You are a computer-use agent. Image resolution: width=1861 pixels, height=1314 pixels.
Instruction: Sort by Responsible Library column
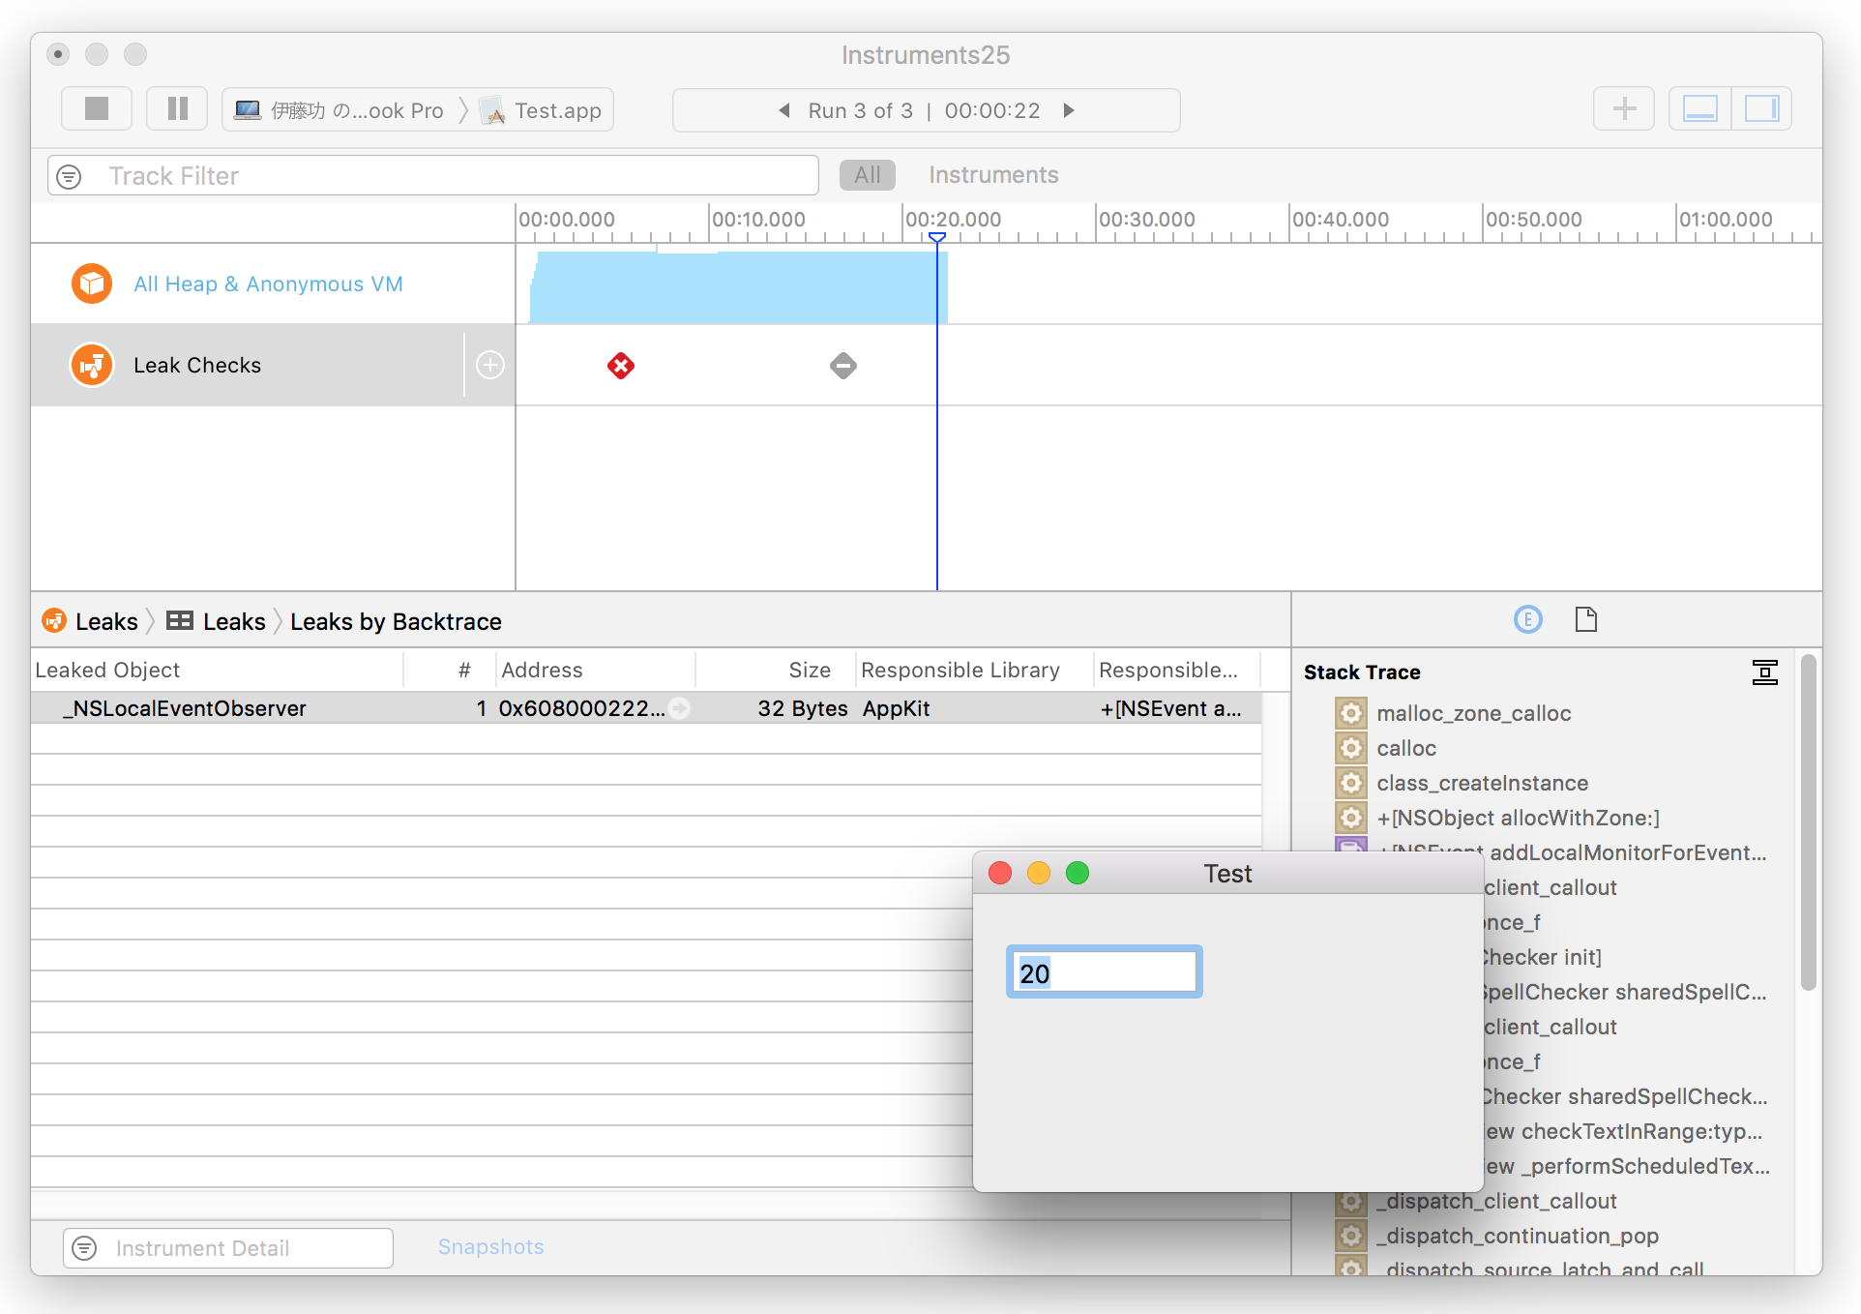point(974,670)
